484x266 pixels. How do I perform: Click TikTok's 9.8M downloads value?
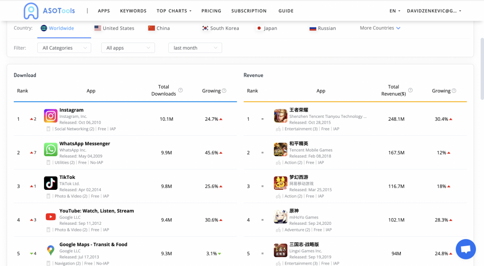[166, 186]
